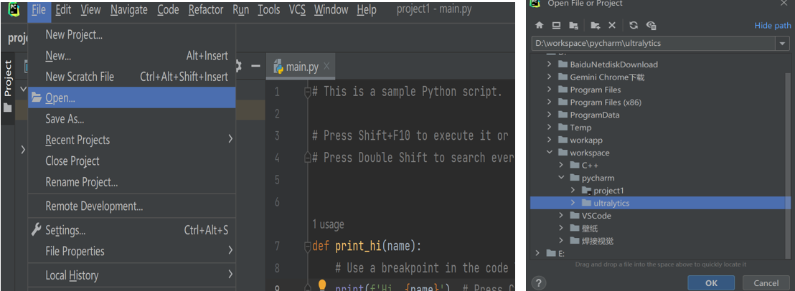Open Local History submenu
Screen dimensions: 795x291
tap(132, 275)
